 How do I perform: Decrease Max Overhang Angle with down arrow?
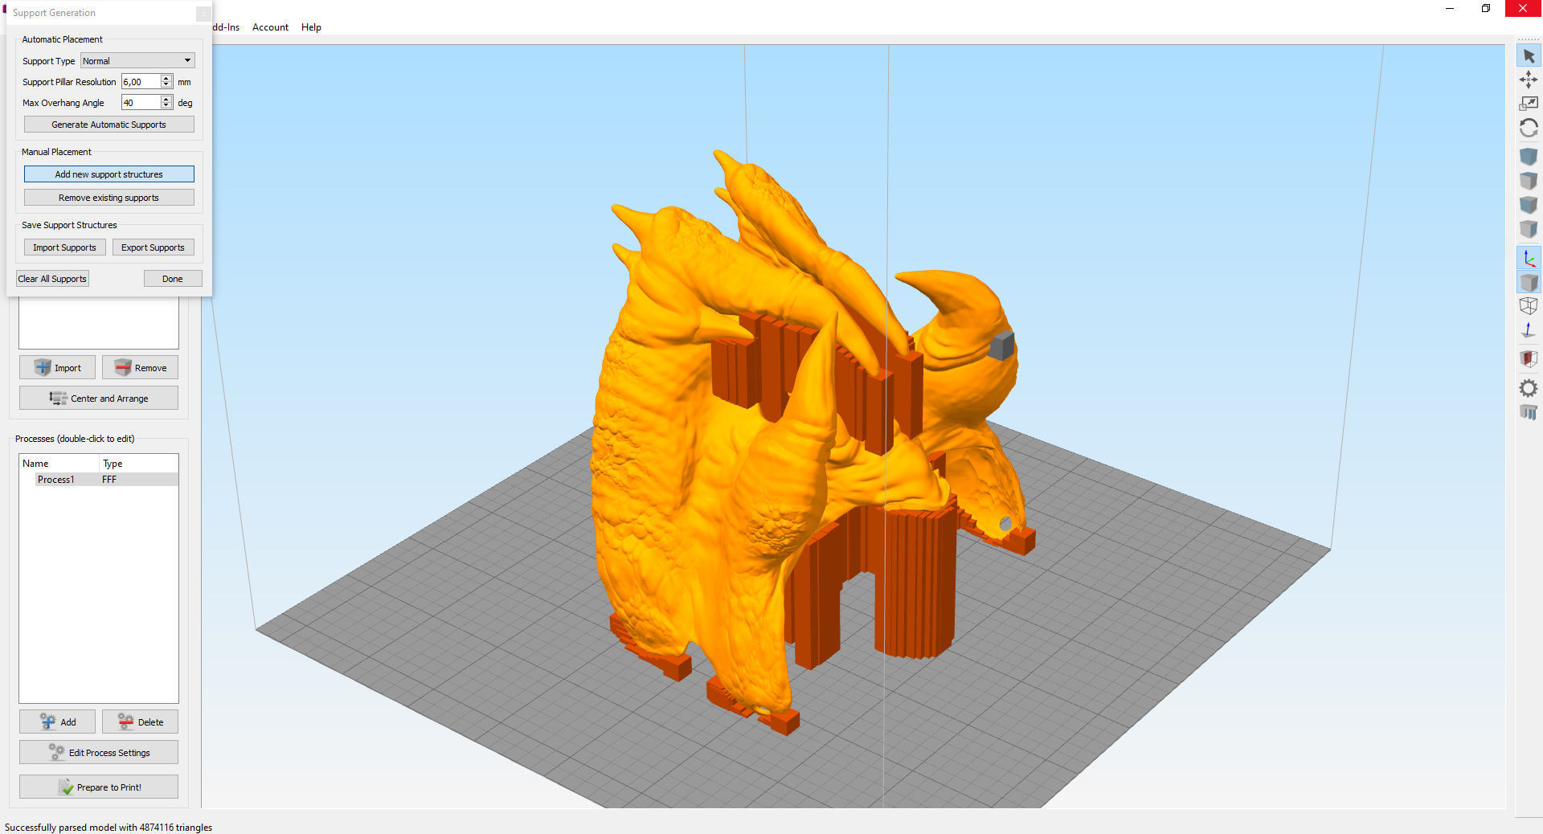coord(166,105)
